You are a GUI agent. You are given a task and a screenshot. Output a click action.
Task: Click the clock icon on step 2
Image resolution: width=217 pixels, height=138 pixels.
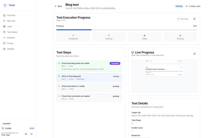(59, 76)
